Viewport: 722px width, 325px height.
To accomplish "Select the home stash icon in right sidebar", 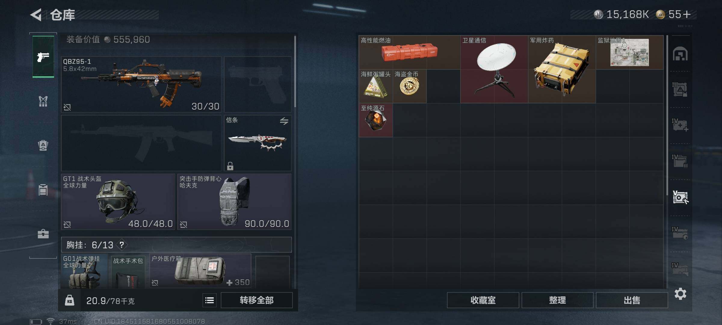I will click(x=680, y=54).
